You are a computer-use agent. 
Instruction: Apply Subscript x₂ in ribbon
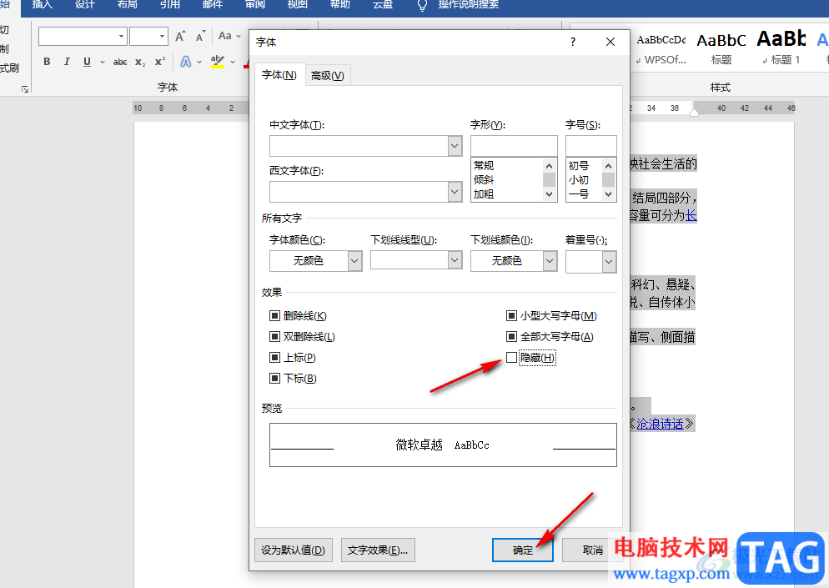tap(139, 62)
